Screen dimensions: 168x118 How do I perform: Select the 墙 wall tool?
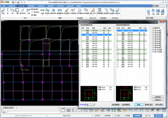12,11
